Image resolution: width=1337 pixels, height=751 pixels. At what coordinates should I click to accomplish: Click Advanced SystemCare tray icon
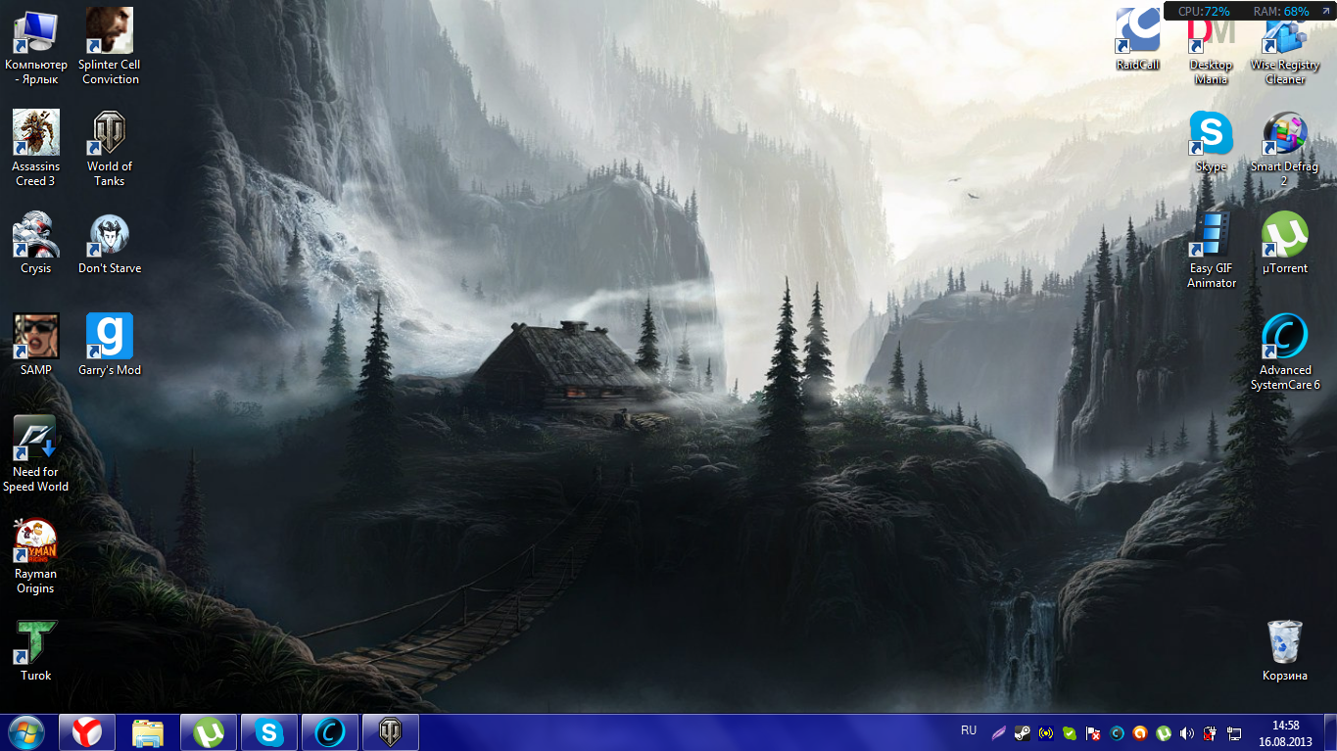tap(1117, 732)
